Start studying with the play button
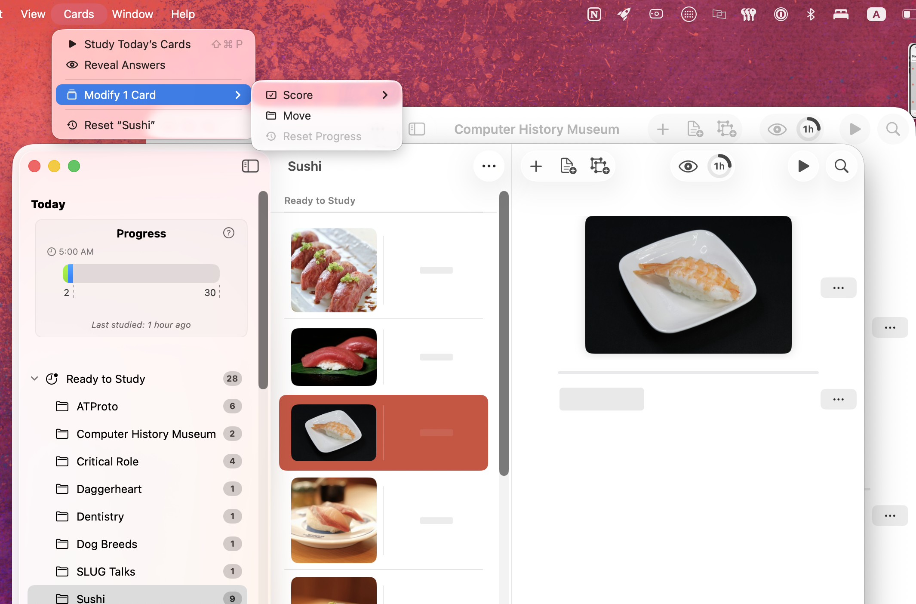The width and height of the screenshot is (916, 604). tap(803, 166)
